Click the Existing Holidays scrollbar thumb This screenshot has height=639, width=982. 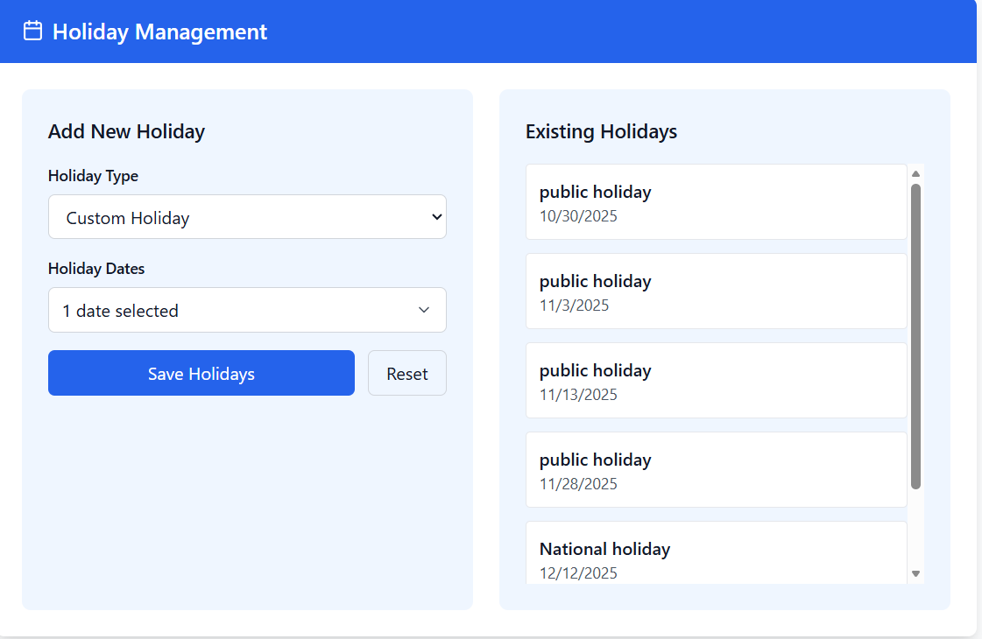point(915,336)
